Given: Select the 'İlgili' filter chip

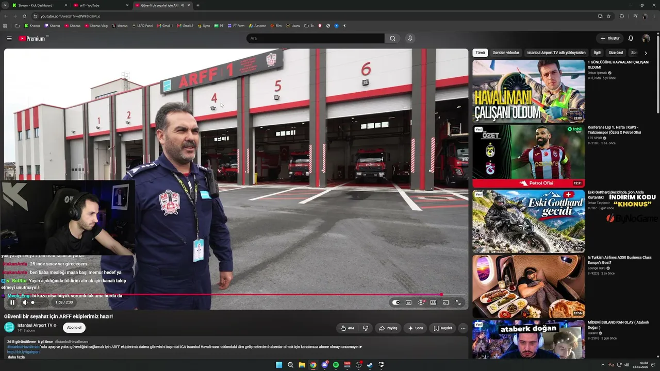Looking at the screenshot, I should (597, 53).
